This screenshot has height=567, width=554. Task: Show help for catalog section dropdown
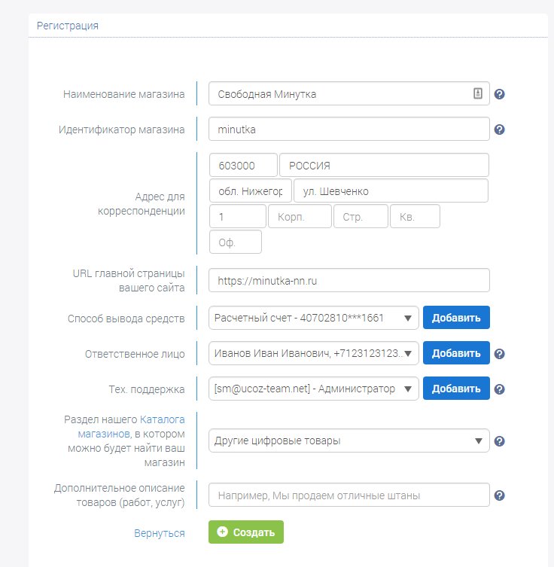point(499,441)
